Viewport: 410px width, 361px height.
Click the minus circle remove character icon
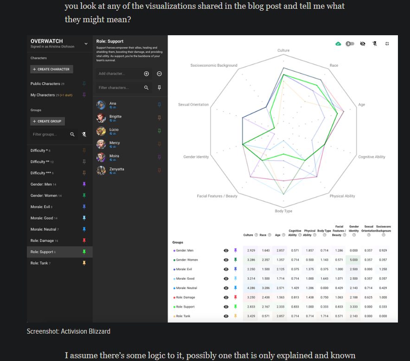click(159, 74)
